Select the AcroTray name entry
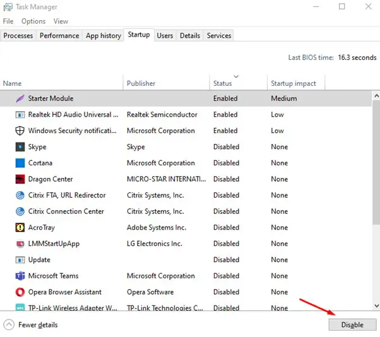Screen dimensions: 380x337 [x=42, y=227]
